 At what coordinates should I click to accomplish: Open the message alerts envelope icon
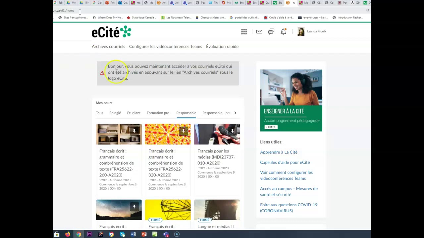[259, 32]
